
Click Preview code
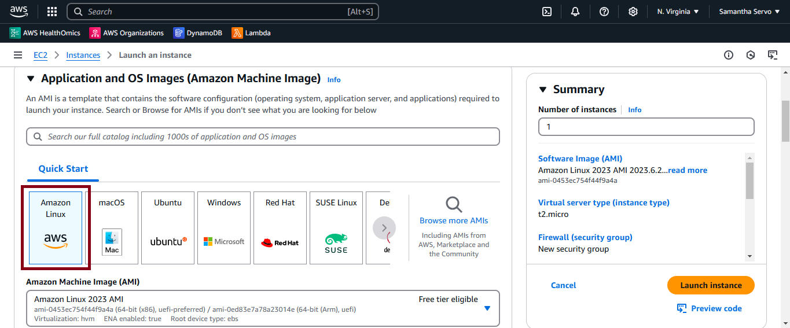click(710, 308)
